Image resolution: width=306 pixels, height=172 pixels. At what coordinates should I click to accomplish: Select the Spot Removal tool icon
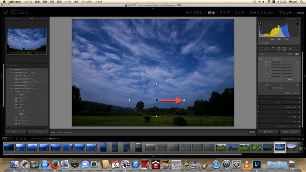267,49
